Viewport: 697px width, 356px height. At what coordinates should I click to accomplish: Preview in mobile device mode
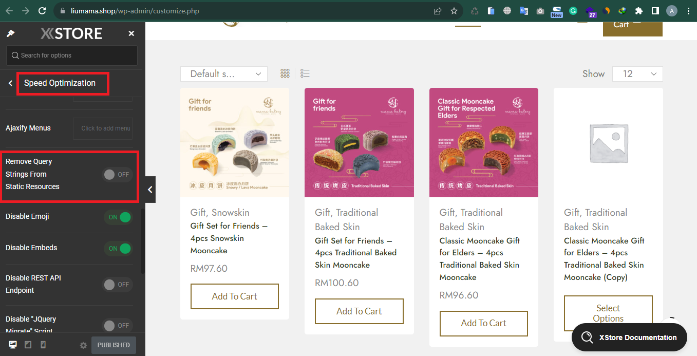43,345
